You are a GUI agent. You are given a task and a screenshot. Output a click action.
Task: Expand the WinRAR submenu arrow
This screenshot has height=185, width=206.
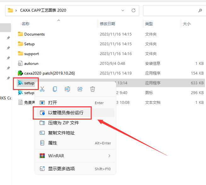(109, 156)
